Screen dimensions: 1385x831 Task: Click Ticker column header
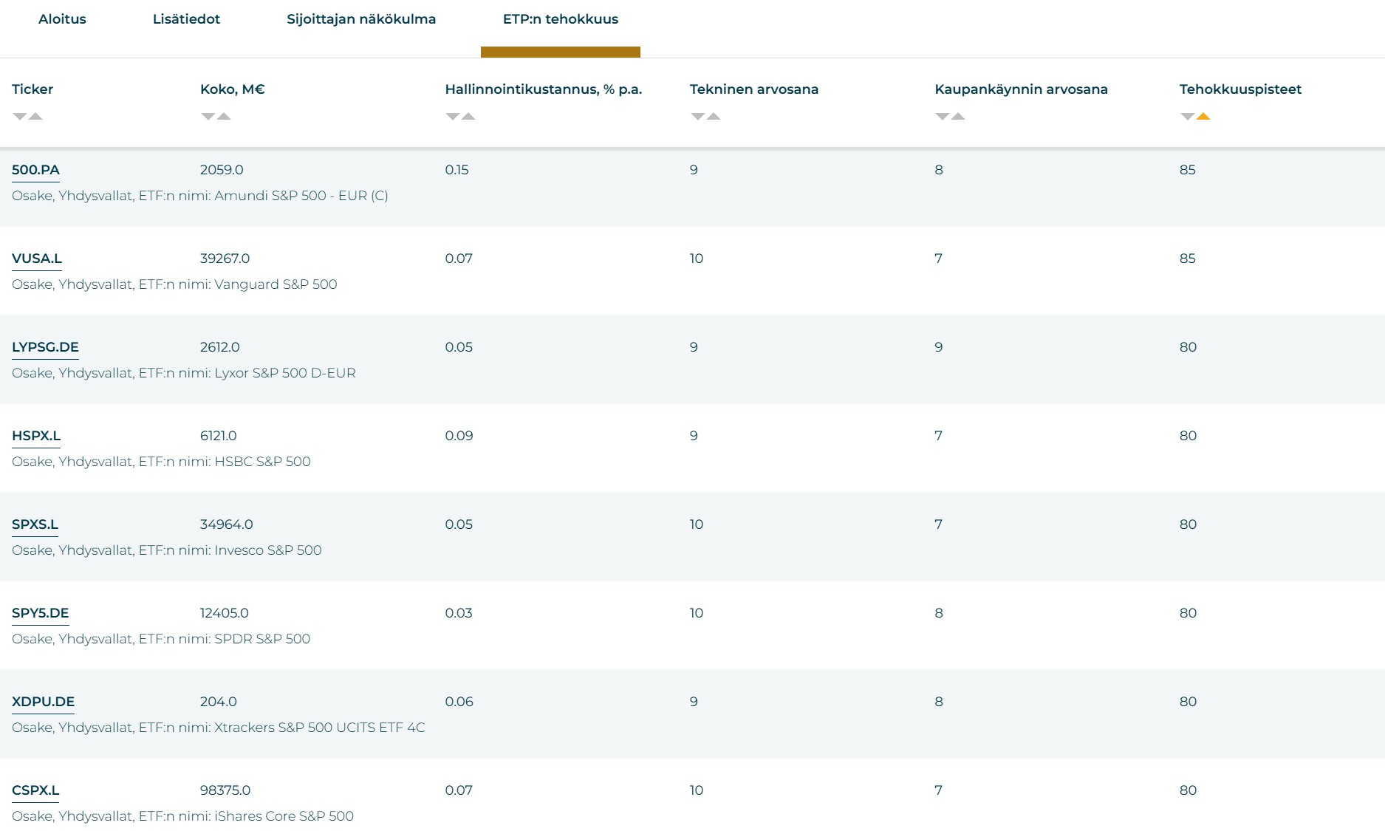click(33, 89)
